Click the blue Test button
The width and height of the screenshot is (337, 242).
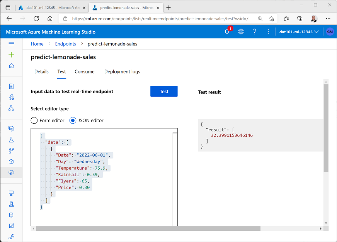pyautogui.click(x=164, y=91)
